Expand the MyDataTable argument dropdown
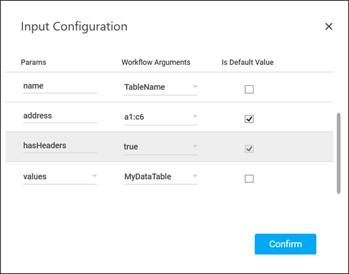The height and width of the screenshot is (274, 349). pyautogui.click(x=195, y=176)
